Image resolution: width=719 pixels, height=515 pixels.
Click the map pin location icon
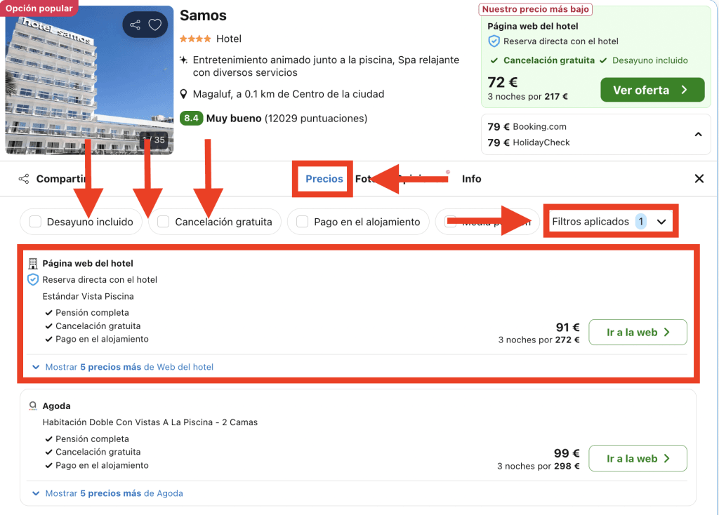pos(184,94)
